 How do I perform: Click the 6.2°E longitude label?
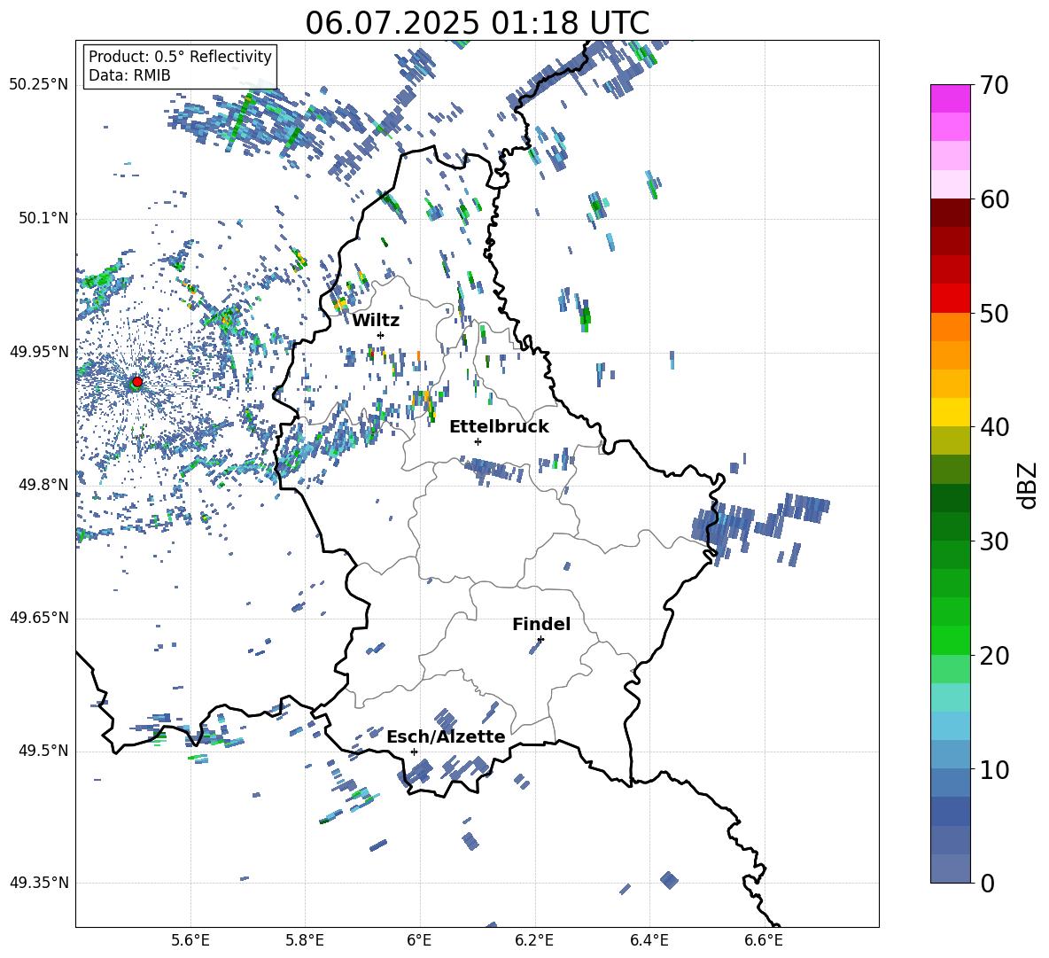(534, 940)
